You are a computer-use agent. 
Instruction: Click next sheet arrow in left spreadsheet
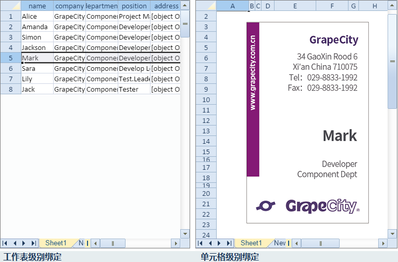[24, 243]
